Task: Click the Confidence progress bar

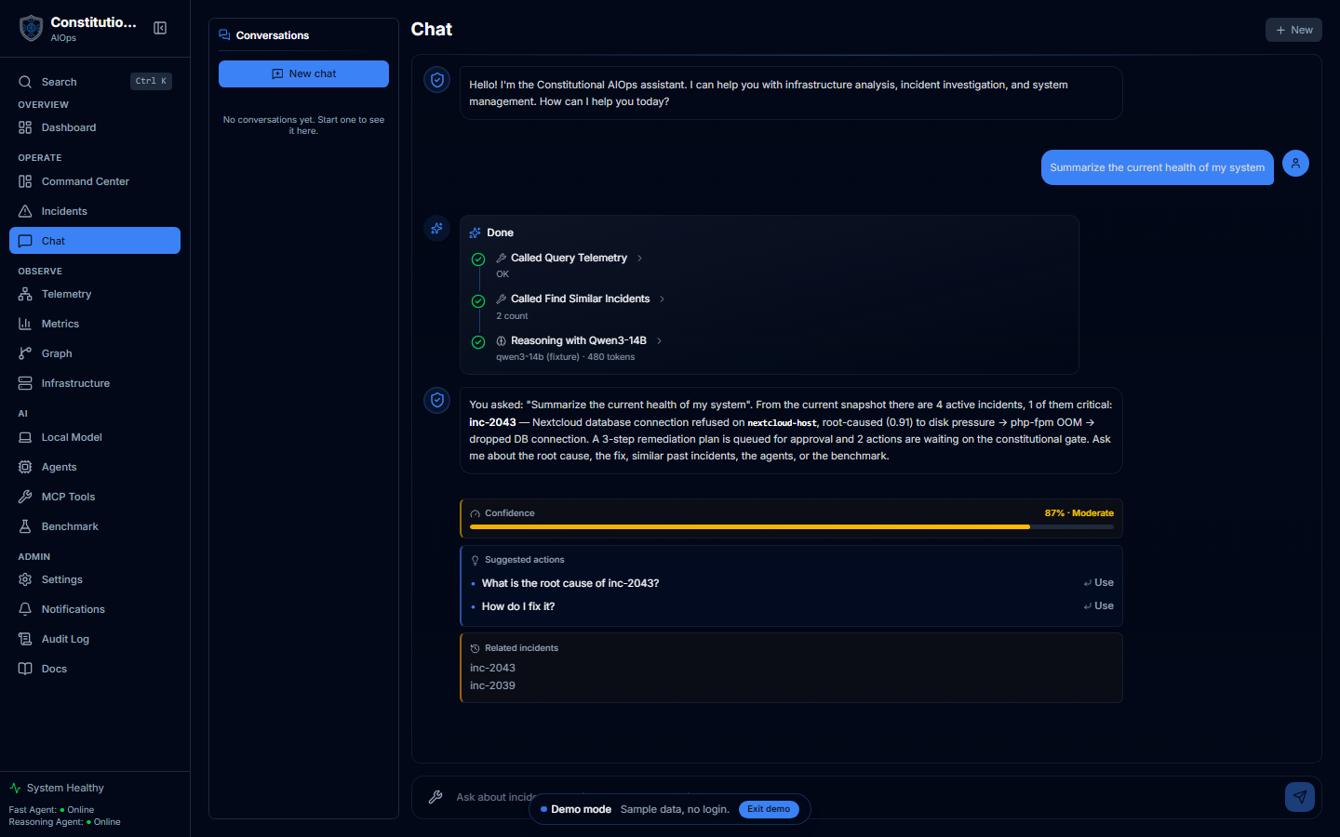Action: (792, 526)
